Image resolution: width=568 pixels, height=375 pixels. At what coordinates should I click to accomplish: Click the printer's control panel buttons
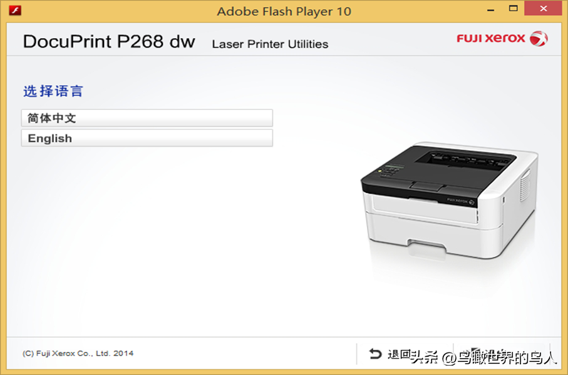click(x=390, y=171)
